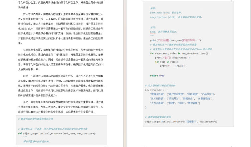Click the dictionary key "零售业务部"
Image resolution: width=251 pixels, height=147 pixels.
[x=157, y=94]
